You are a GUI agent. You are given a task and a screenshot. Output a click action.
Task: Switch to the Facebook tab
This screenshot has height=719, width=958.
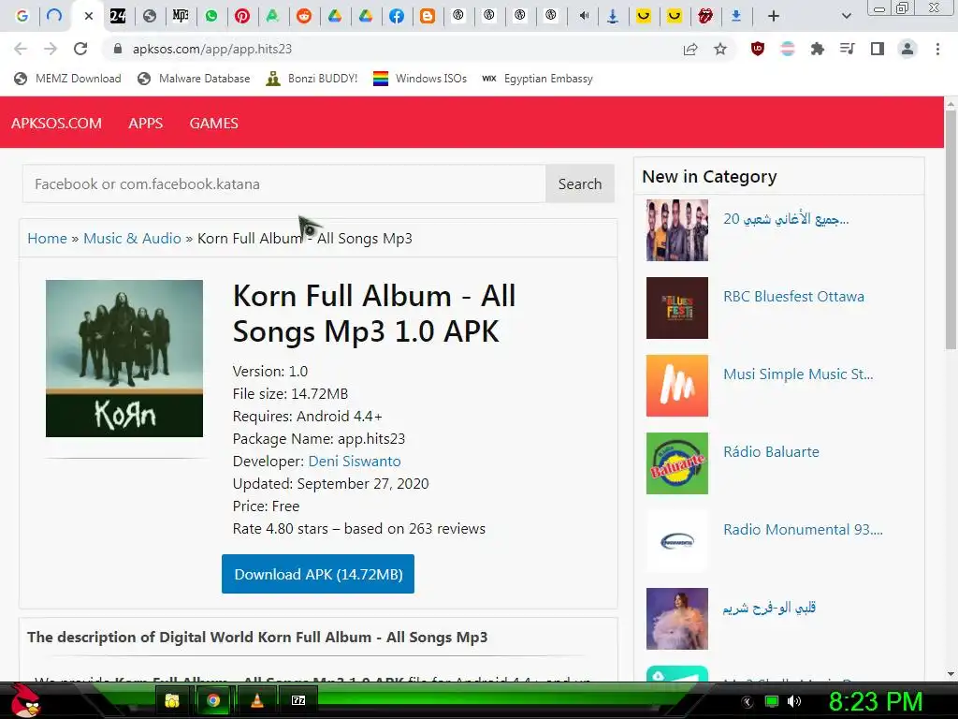coord(397,16)
